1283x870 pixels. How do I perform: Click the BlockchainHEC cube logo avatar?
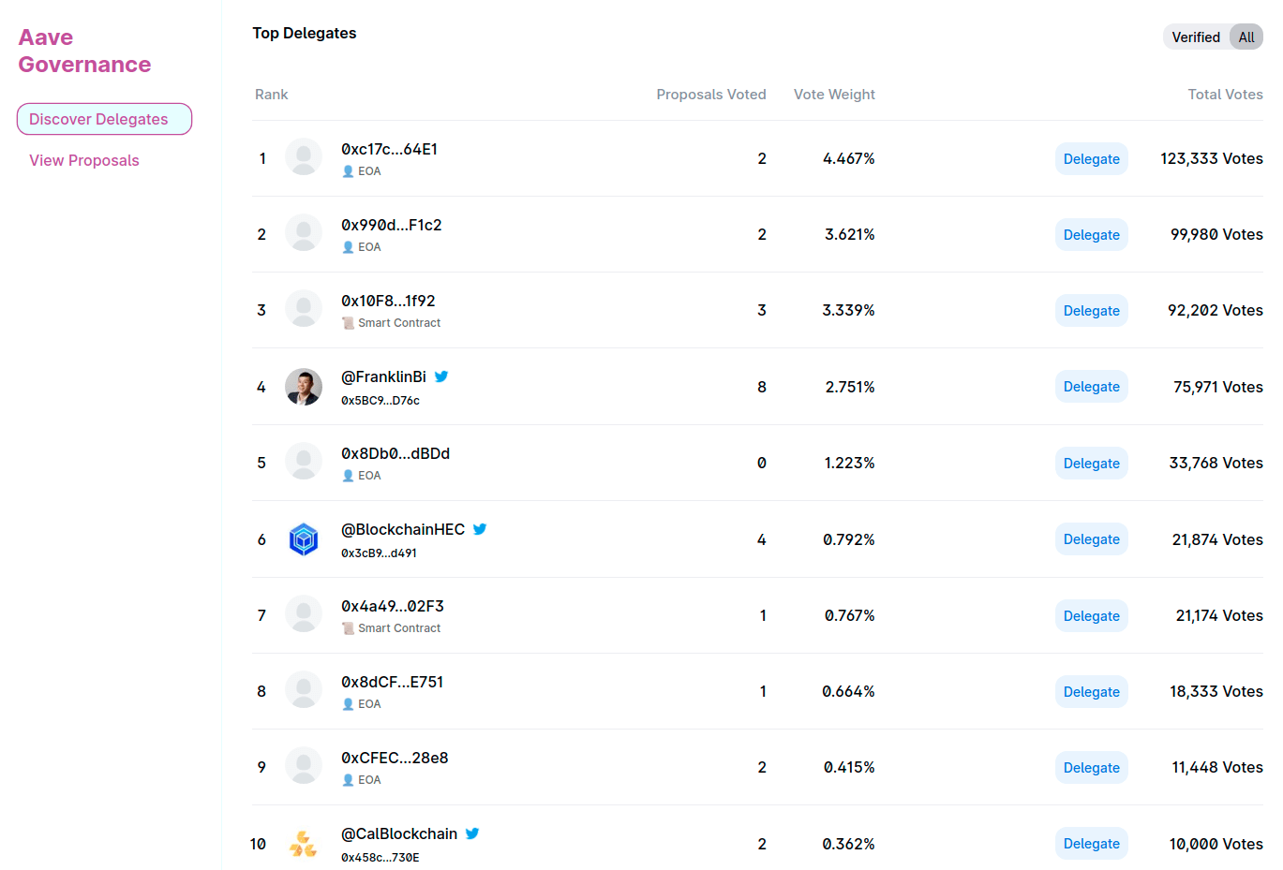304,539
